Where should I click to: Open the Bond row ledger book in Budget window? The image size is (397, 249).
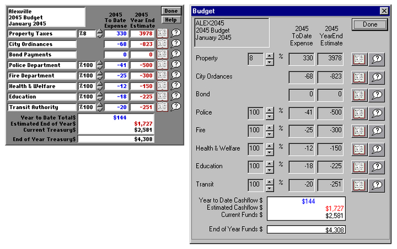pyautogui.click(x=359, y=96)
